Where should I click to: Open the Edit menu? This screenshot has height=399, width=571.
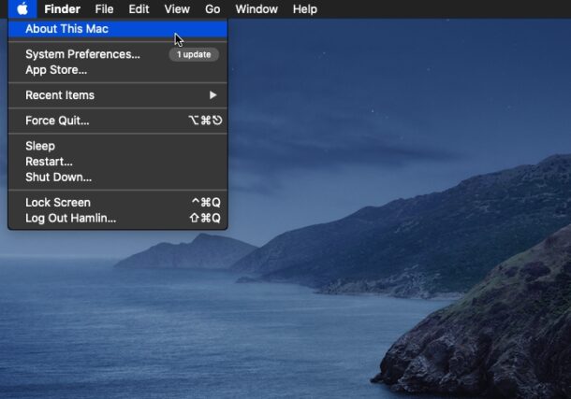click(139, 9)
